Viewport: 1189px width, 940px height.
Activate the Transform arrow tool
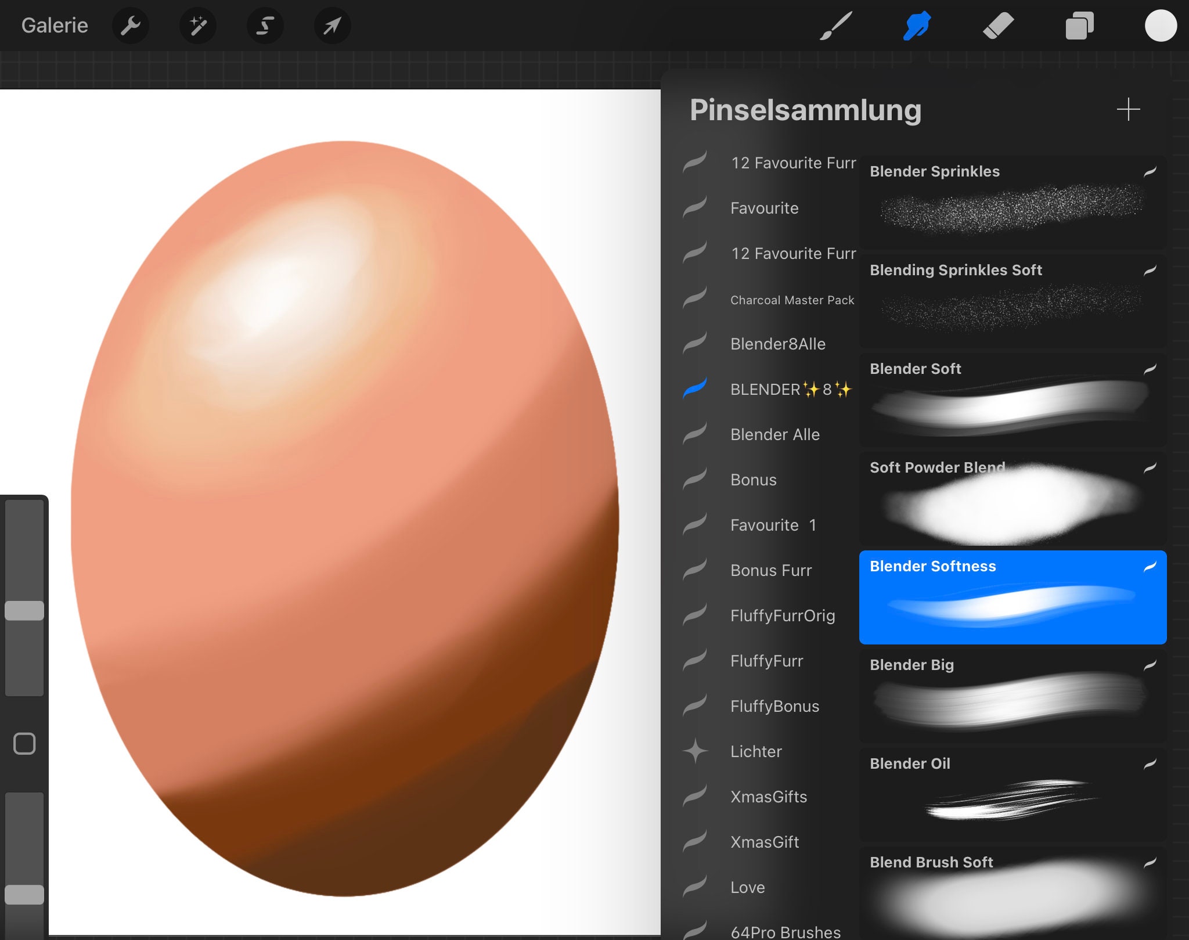click(x=333, y=26)
